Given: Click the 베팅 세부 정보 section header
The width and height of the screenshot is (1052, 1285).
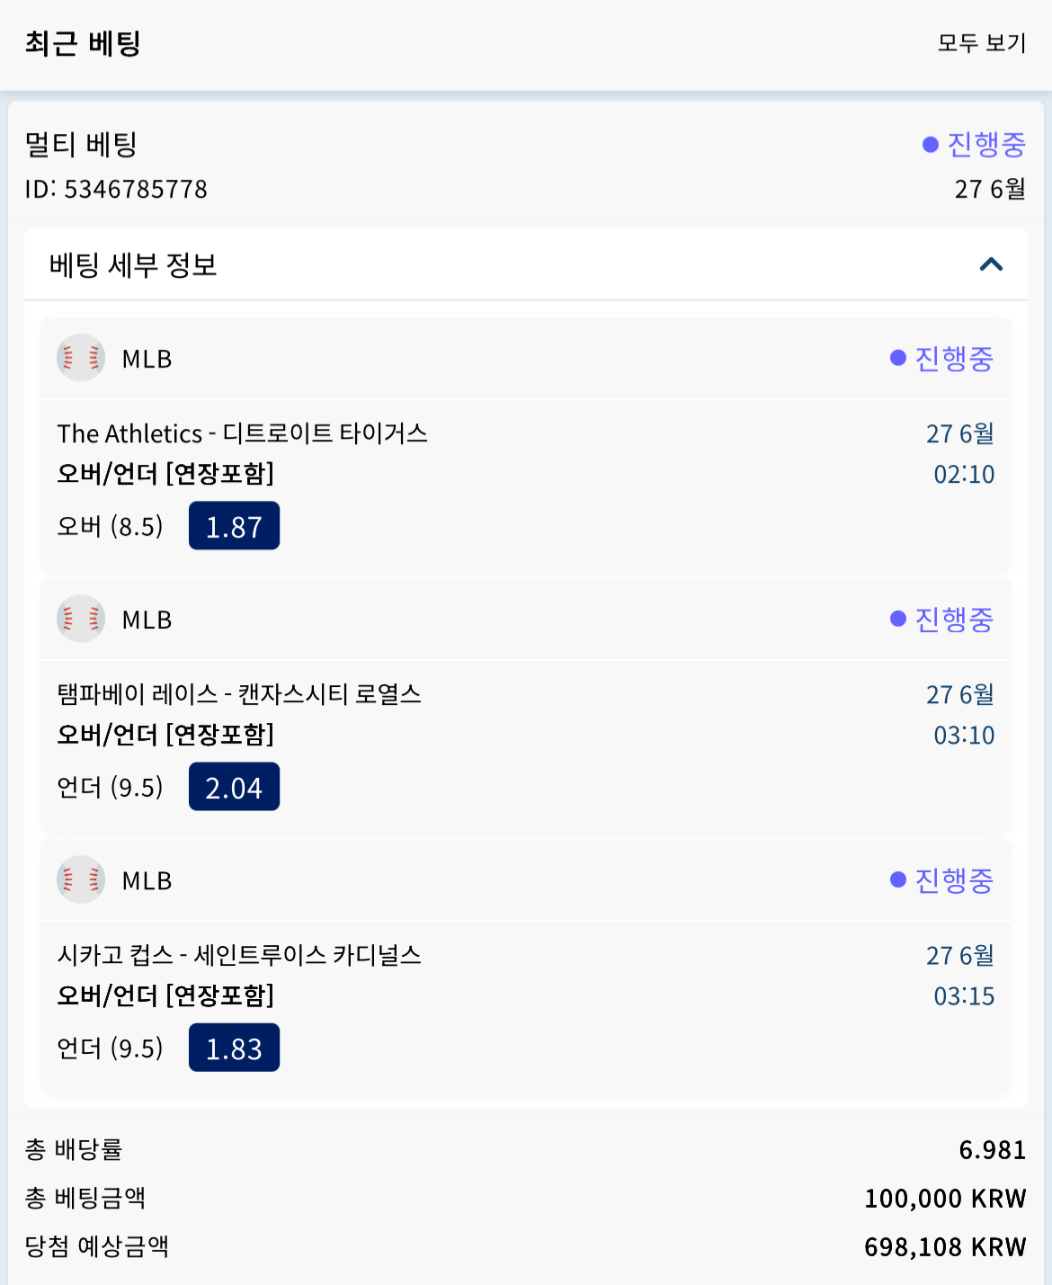Looking at the screenshot, I should (x=526, y=264).
